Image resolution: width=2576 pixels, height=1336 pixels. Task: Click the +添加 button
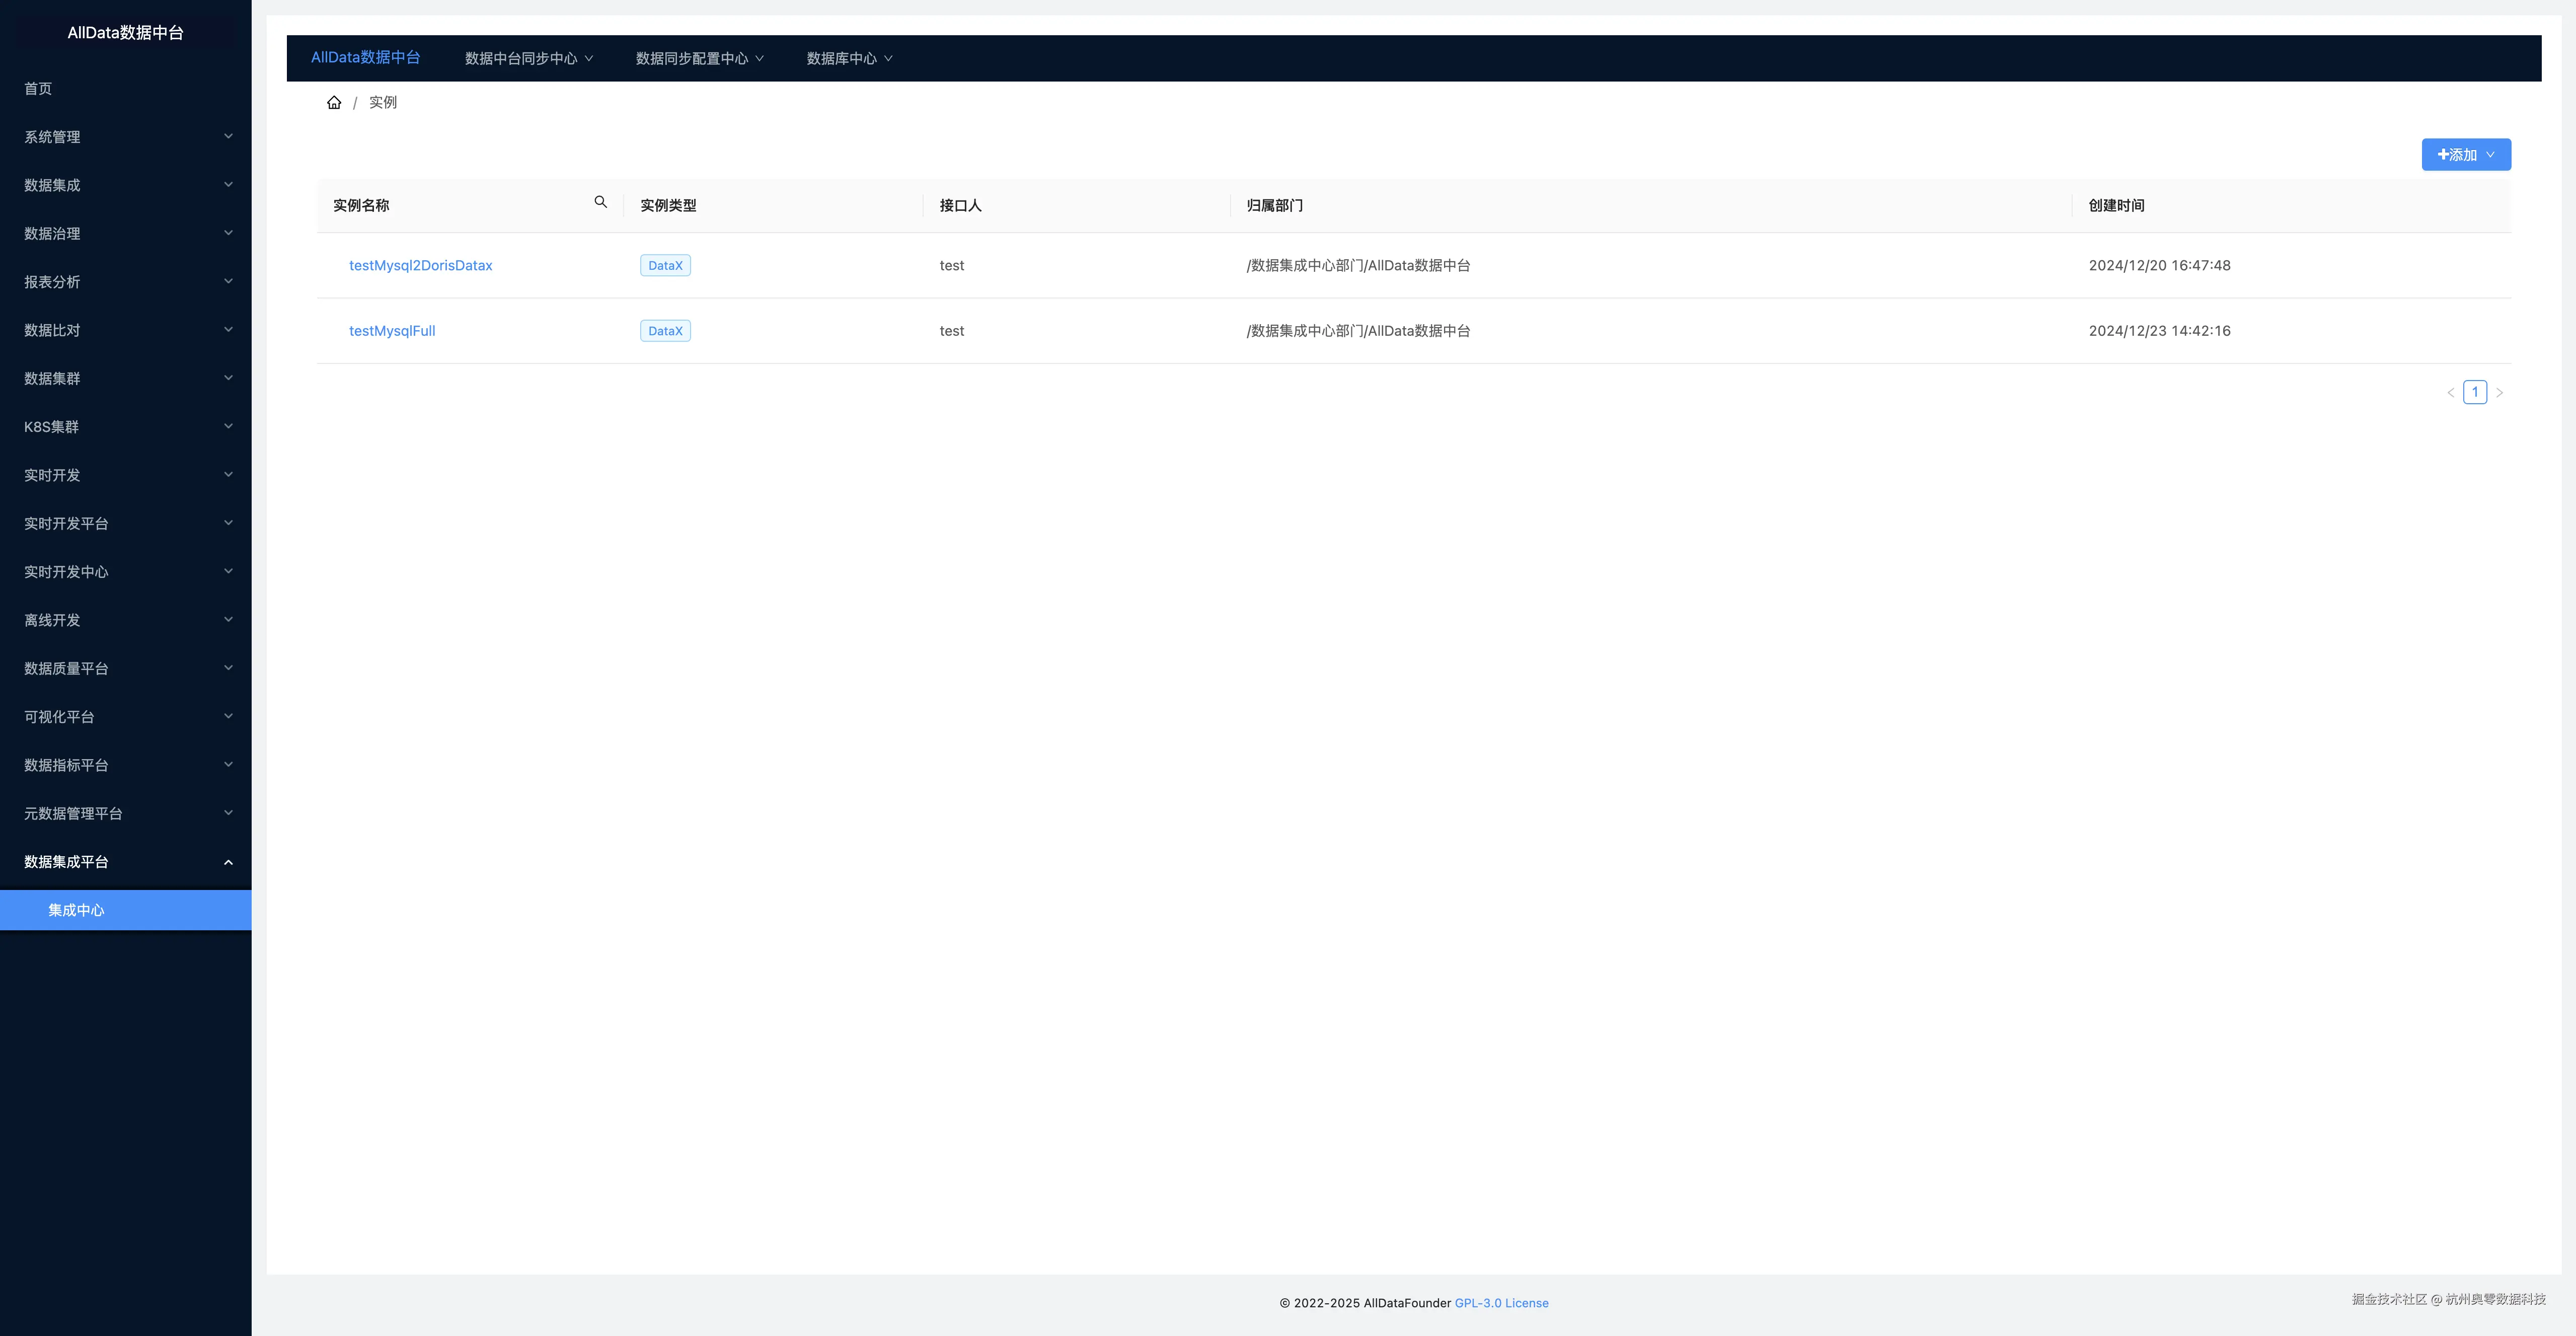pyautogui.click(x=2465, y=155)
